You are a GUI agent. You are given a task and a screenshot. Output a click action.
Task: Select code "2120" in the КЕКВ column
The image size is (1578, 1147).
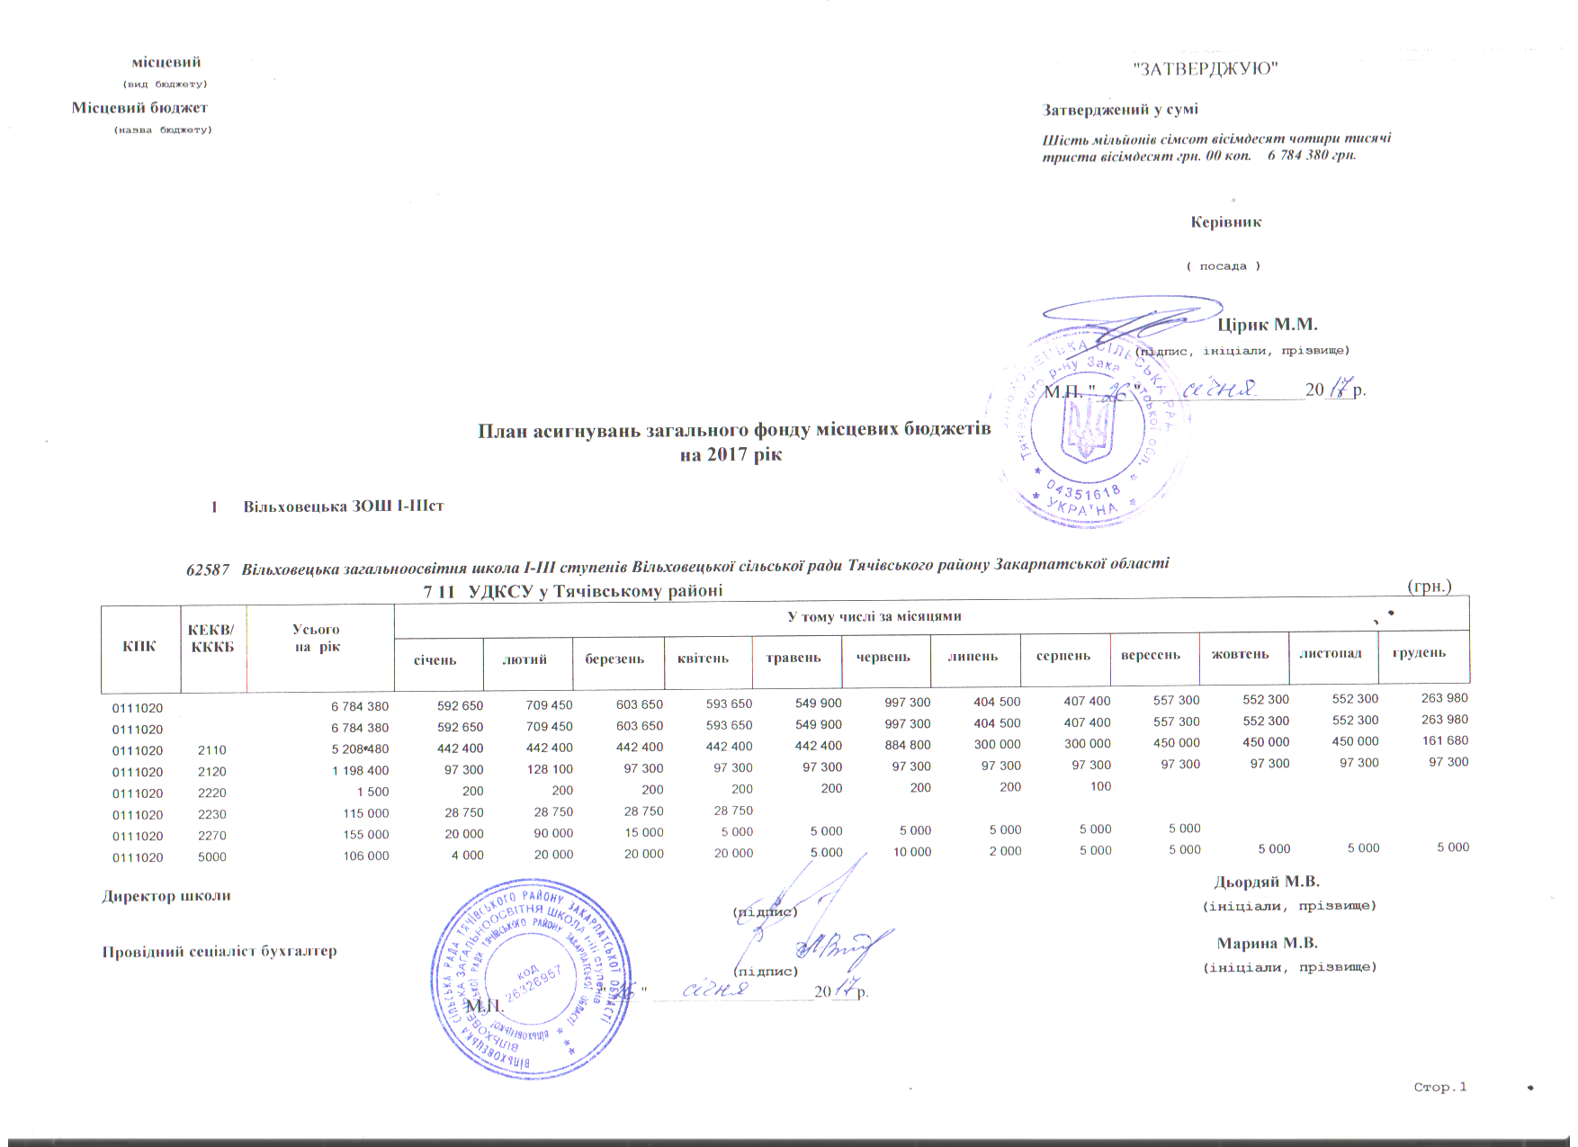click(212, 772)
